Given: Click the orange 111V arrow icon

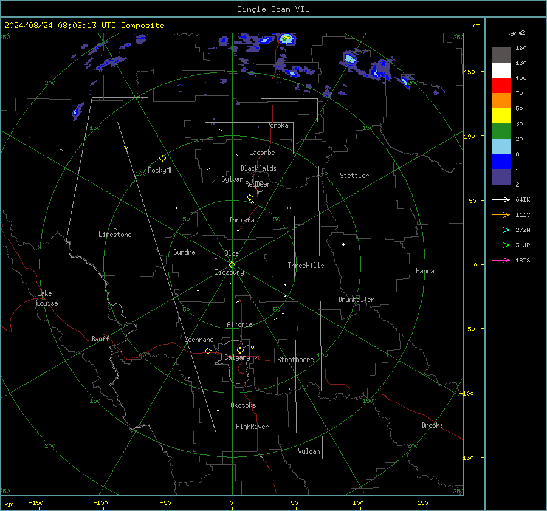Looking at the screenshot, I should [501, 215].
